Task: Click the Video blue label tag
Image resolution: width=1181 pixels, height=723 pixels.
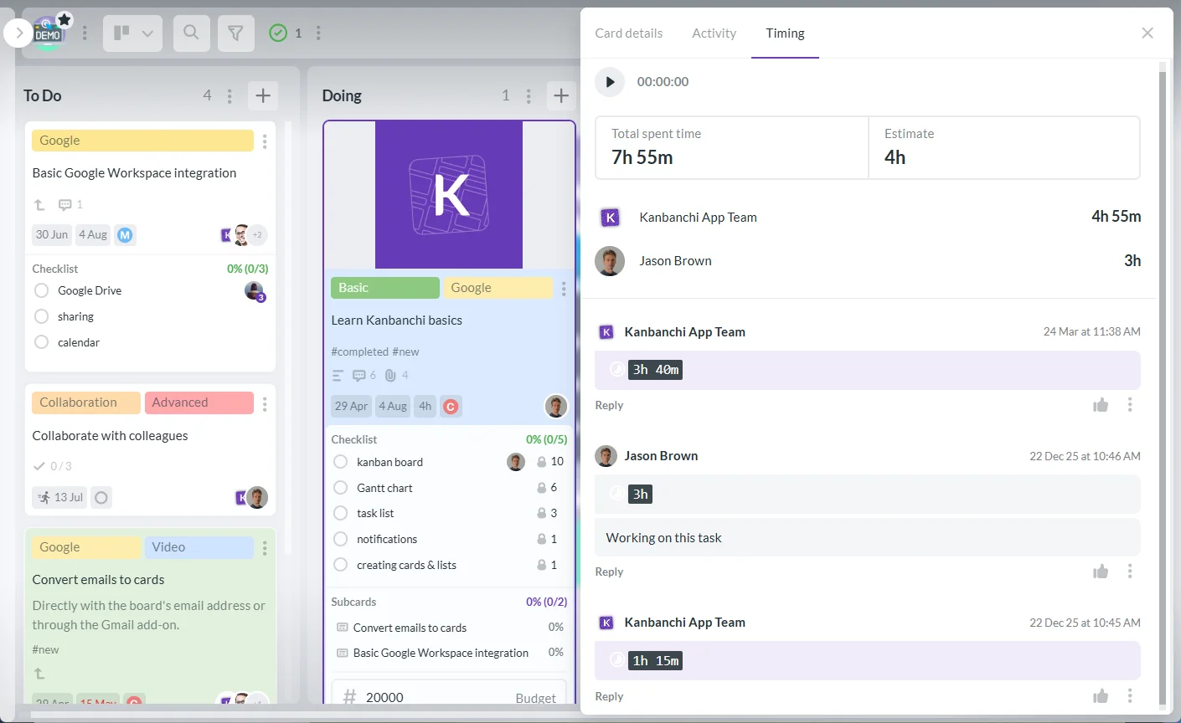Action: 199,547
